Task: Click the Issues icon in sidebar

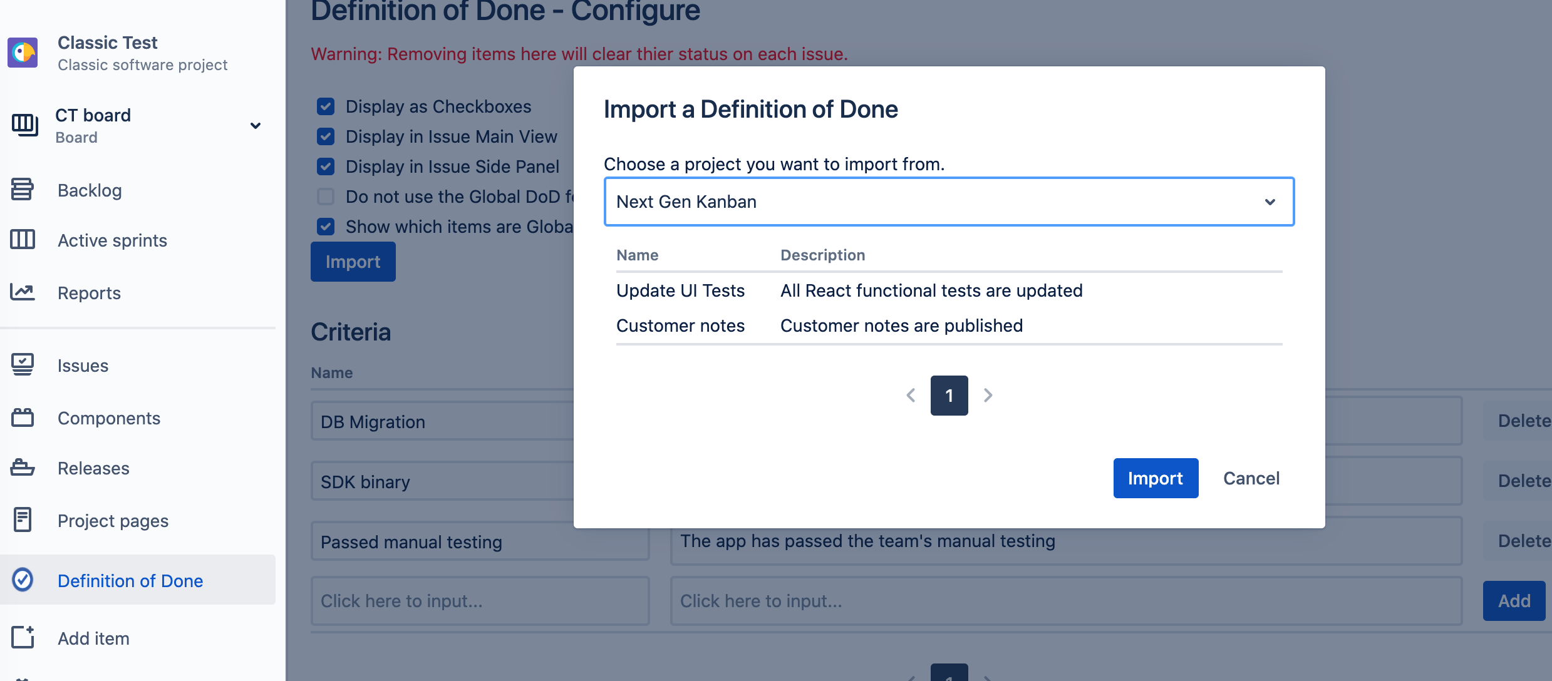Action: pos(23,365)
